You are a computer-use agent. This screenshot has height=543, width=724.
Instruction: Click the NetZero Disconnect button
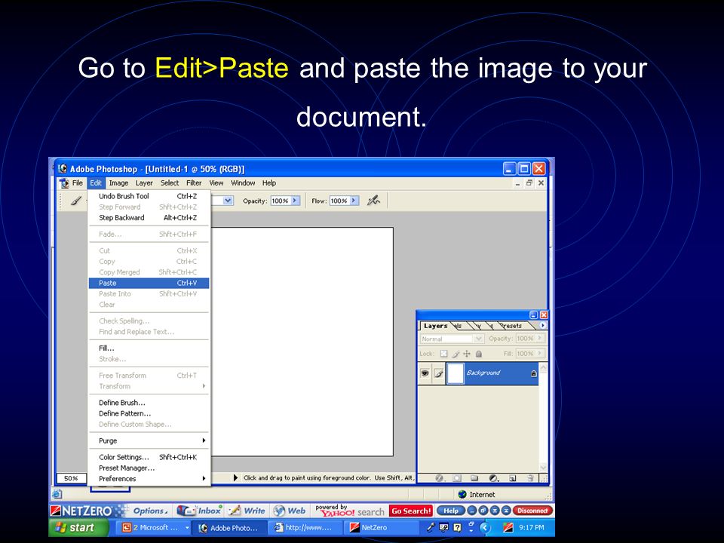click(532, 511)
